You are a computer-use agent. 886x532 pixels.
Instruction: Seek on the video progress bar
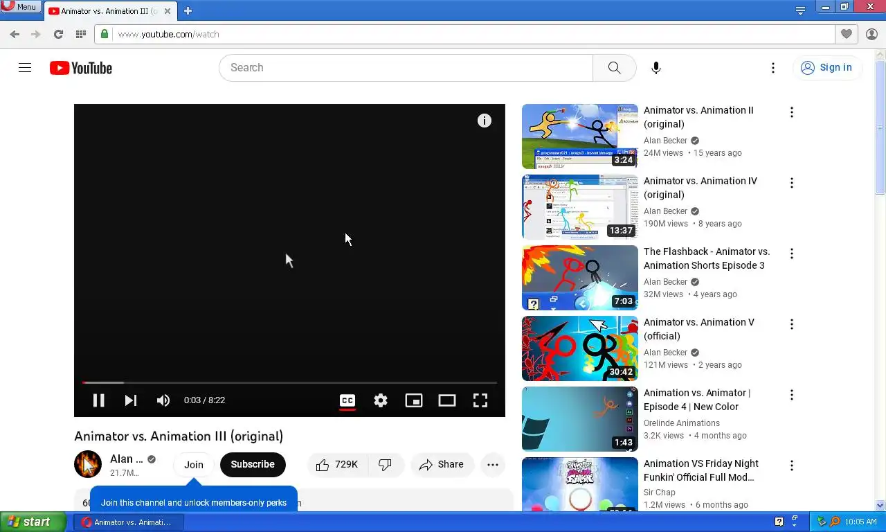[x=289, y=382]
